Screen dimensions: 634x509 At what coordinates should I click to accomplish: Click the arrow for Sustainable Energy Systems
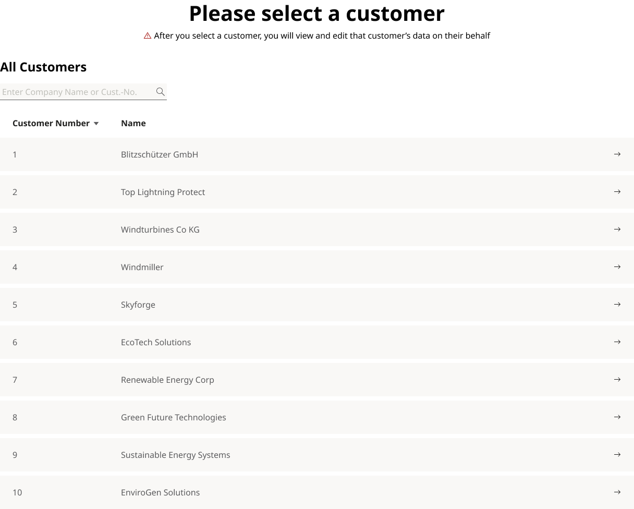tap(617, 454)
